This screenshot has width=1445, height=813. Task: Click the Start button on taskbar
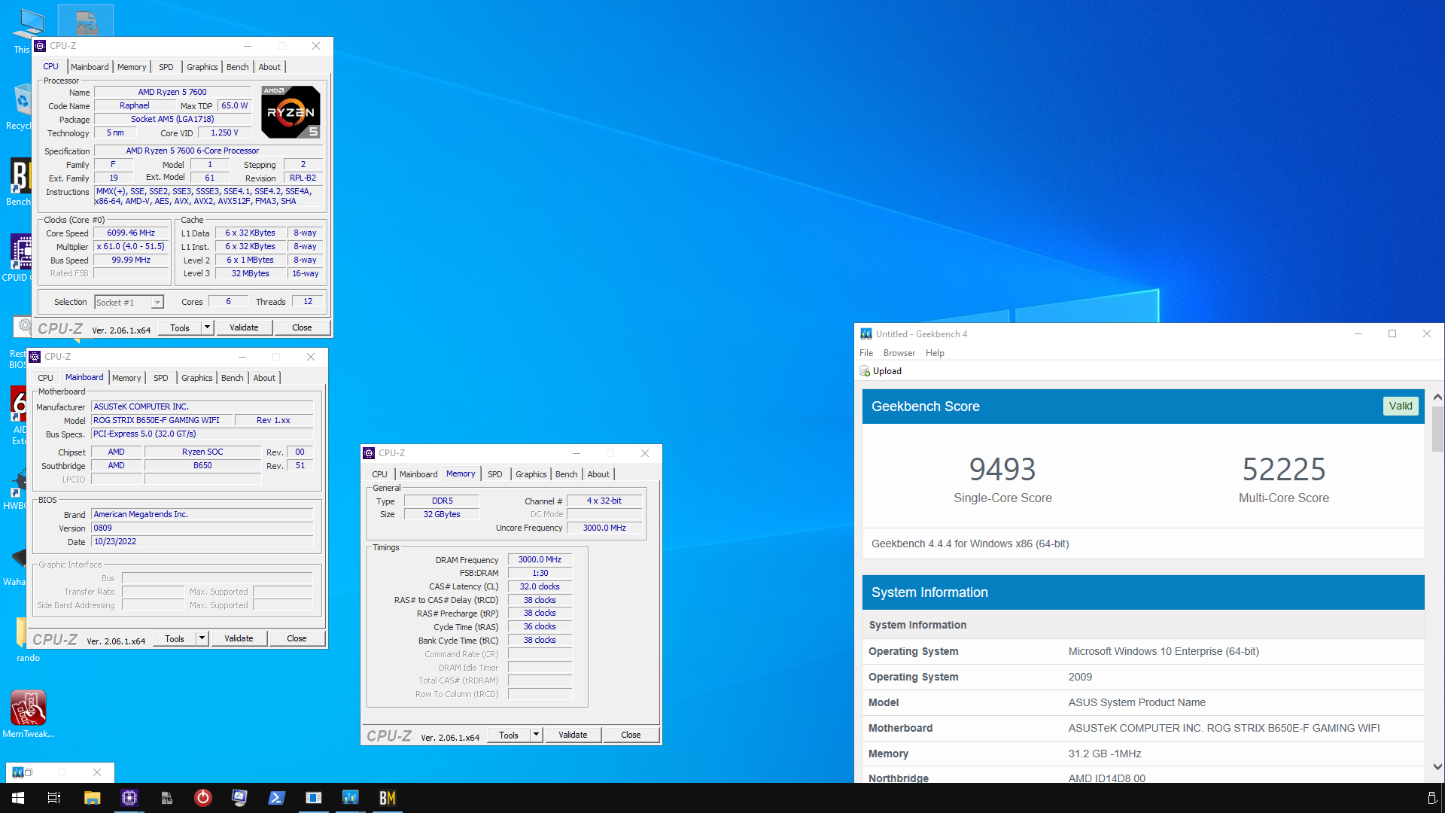(18, 798)
